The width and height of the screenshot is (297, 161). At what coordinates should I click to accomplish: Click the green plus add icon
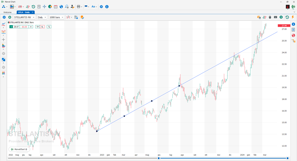click(x=10, y=17)
